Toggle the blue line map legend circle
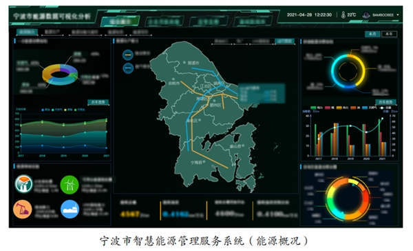The height and width of the screenshot is (251, 413). click(x=128, y=68)
